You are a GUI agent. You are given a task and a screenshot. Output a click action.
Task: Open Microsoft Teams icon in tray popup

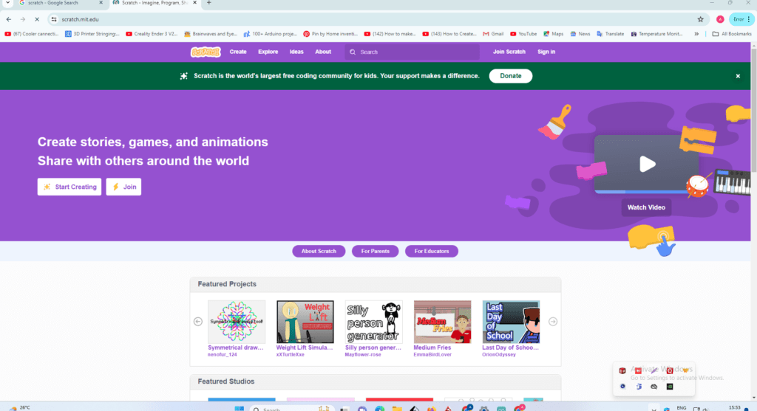(x=639, y=387)
